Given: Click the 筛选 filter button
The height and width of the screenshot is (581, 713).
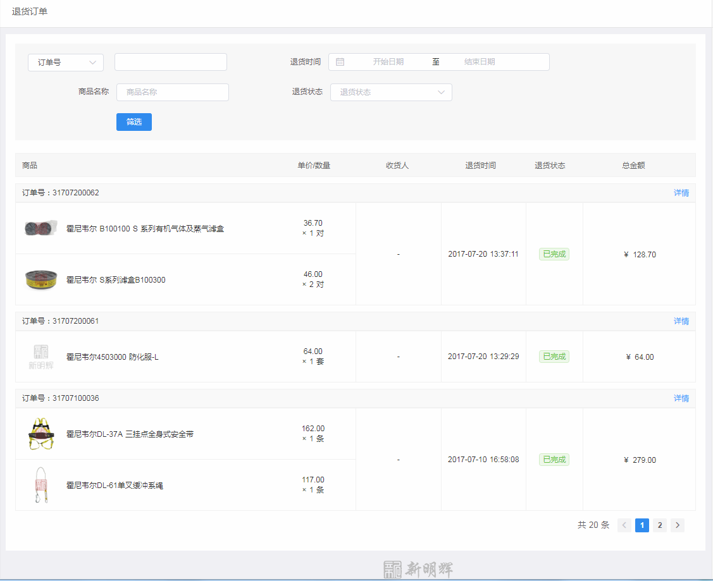Looking at the screenshot, I should (134, 122).
